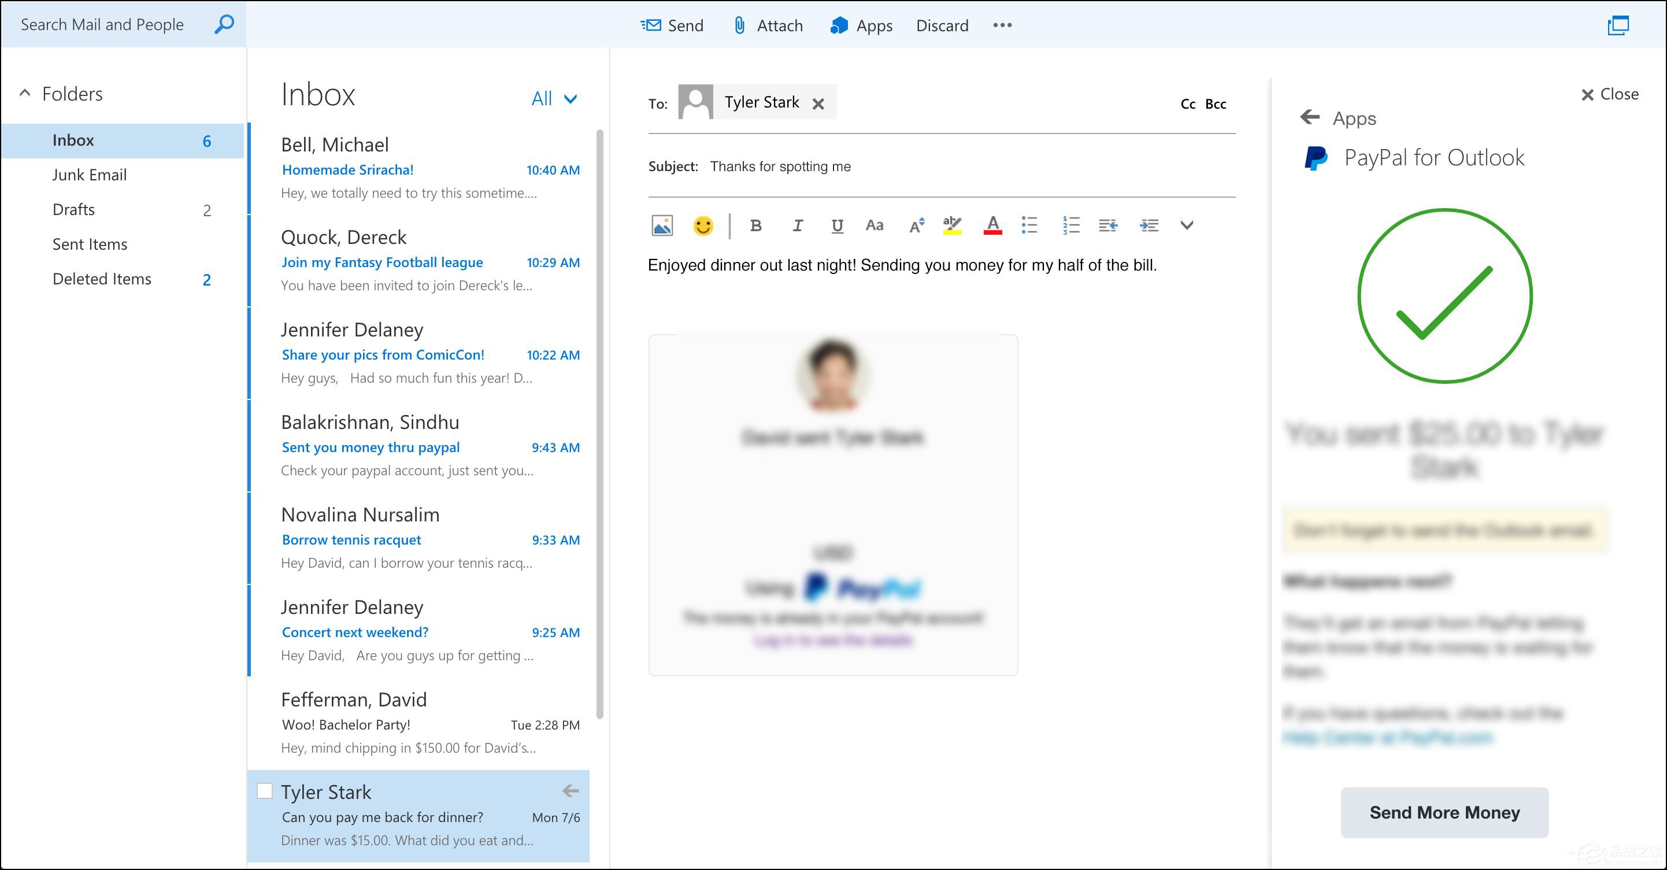
Task: Expand more formatting options chevron
Action: coord(1186,225)
